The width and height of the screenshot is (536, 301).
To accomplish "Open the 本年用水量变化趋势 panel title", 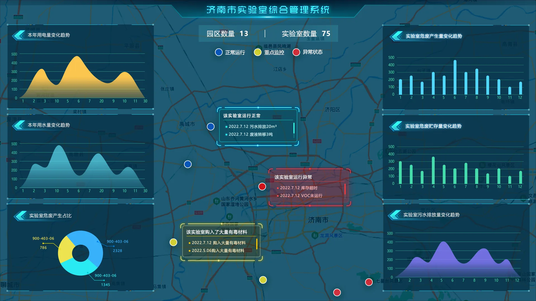I will [x=49, y=125].
